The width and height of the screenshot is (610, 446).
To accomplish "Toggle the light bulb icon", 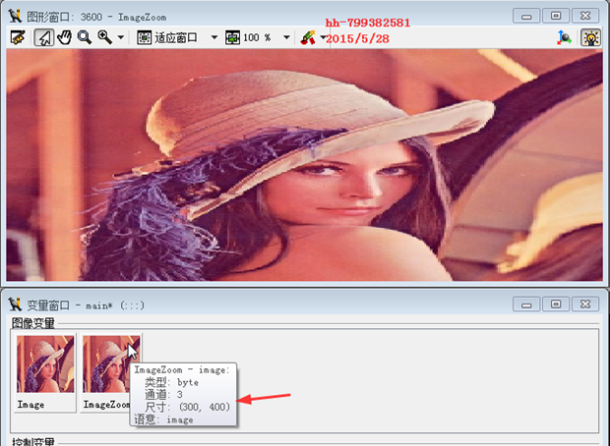I will tap(590, 37).
